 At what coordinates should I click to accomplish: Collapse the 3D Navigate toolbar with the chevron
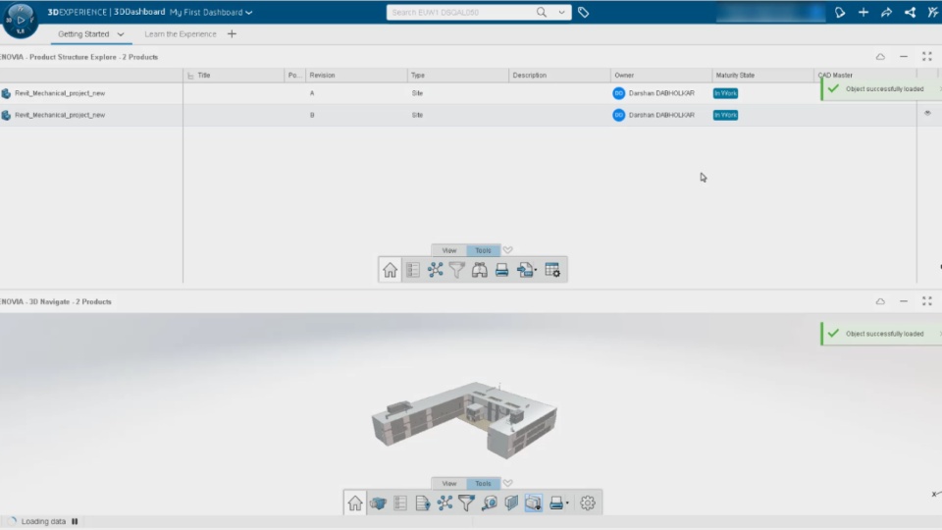tap(507, 483)
